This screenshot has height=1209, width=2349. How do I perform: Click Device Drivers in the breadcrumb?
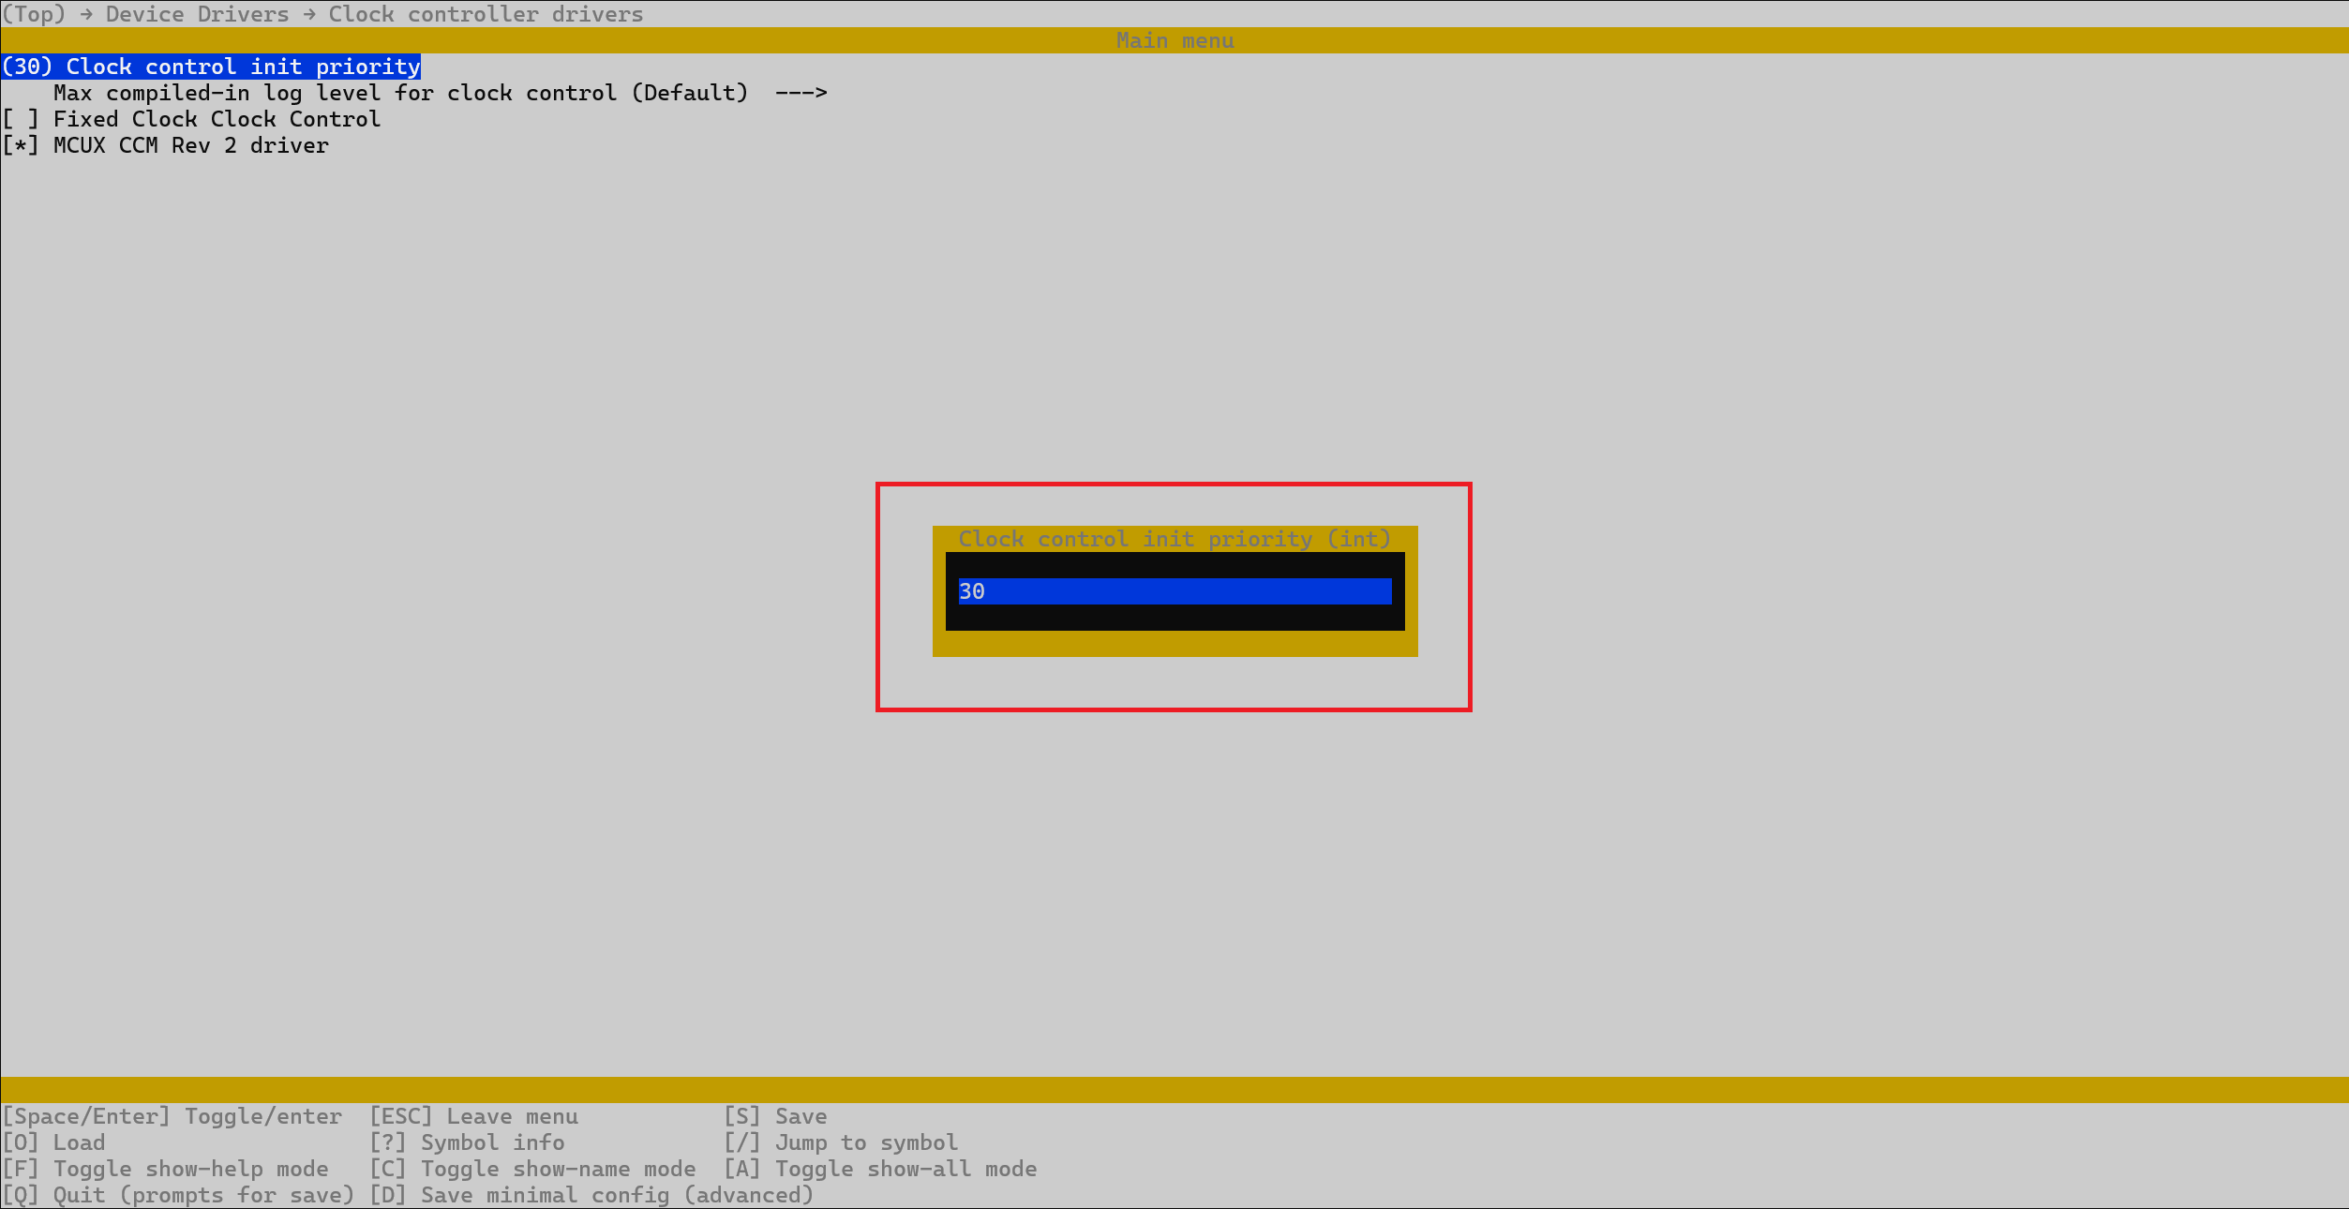click(x=197, y=14)
